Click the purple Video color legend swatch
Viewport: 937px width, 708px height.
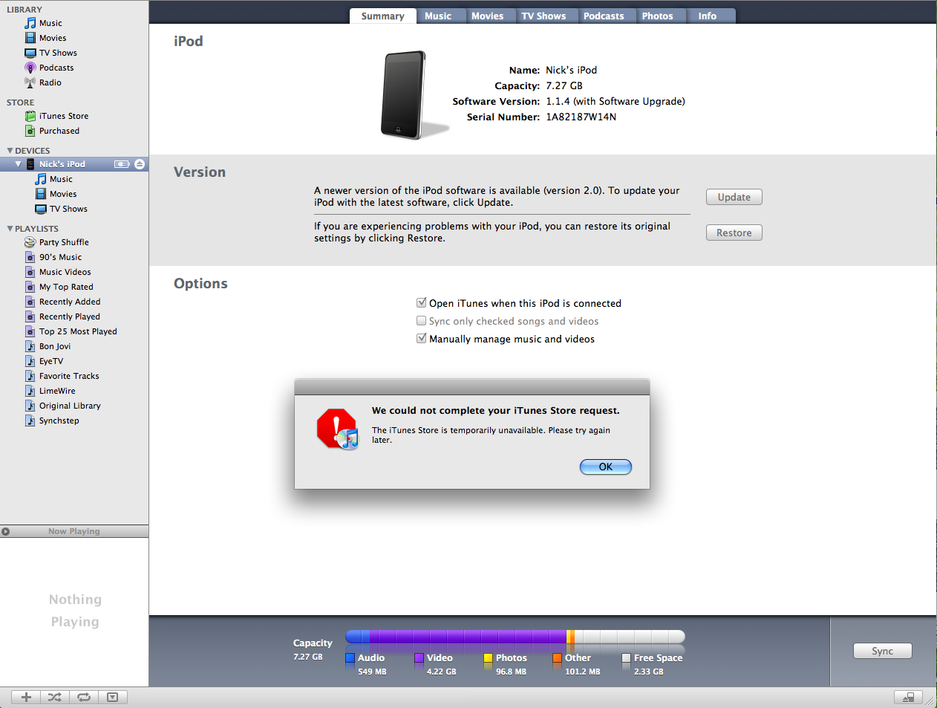[x=419, y=657]
